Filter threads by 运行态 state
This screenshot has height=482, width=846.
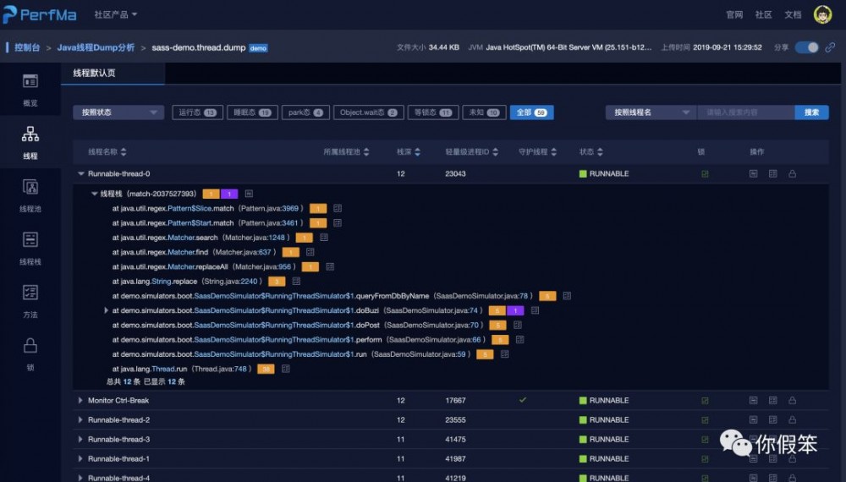pos(195,112)
